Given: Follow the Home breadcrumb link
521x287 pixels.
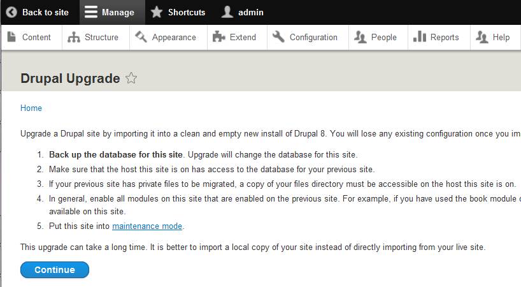Looking at the screenshot, I should [31, 108].
